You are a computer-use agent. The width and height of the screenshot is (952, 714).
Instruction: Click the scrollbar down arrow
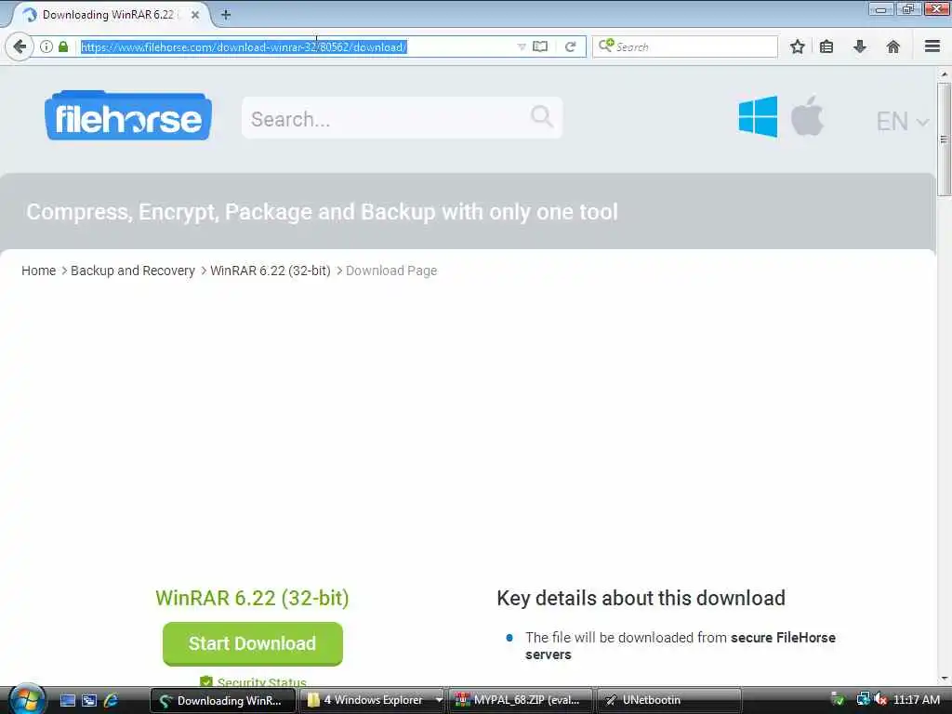click(x=944, y=678)
